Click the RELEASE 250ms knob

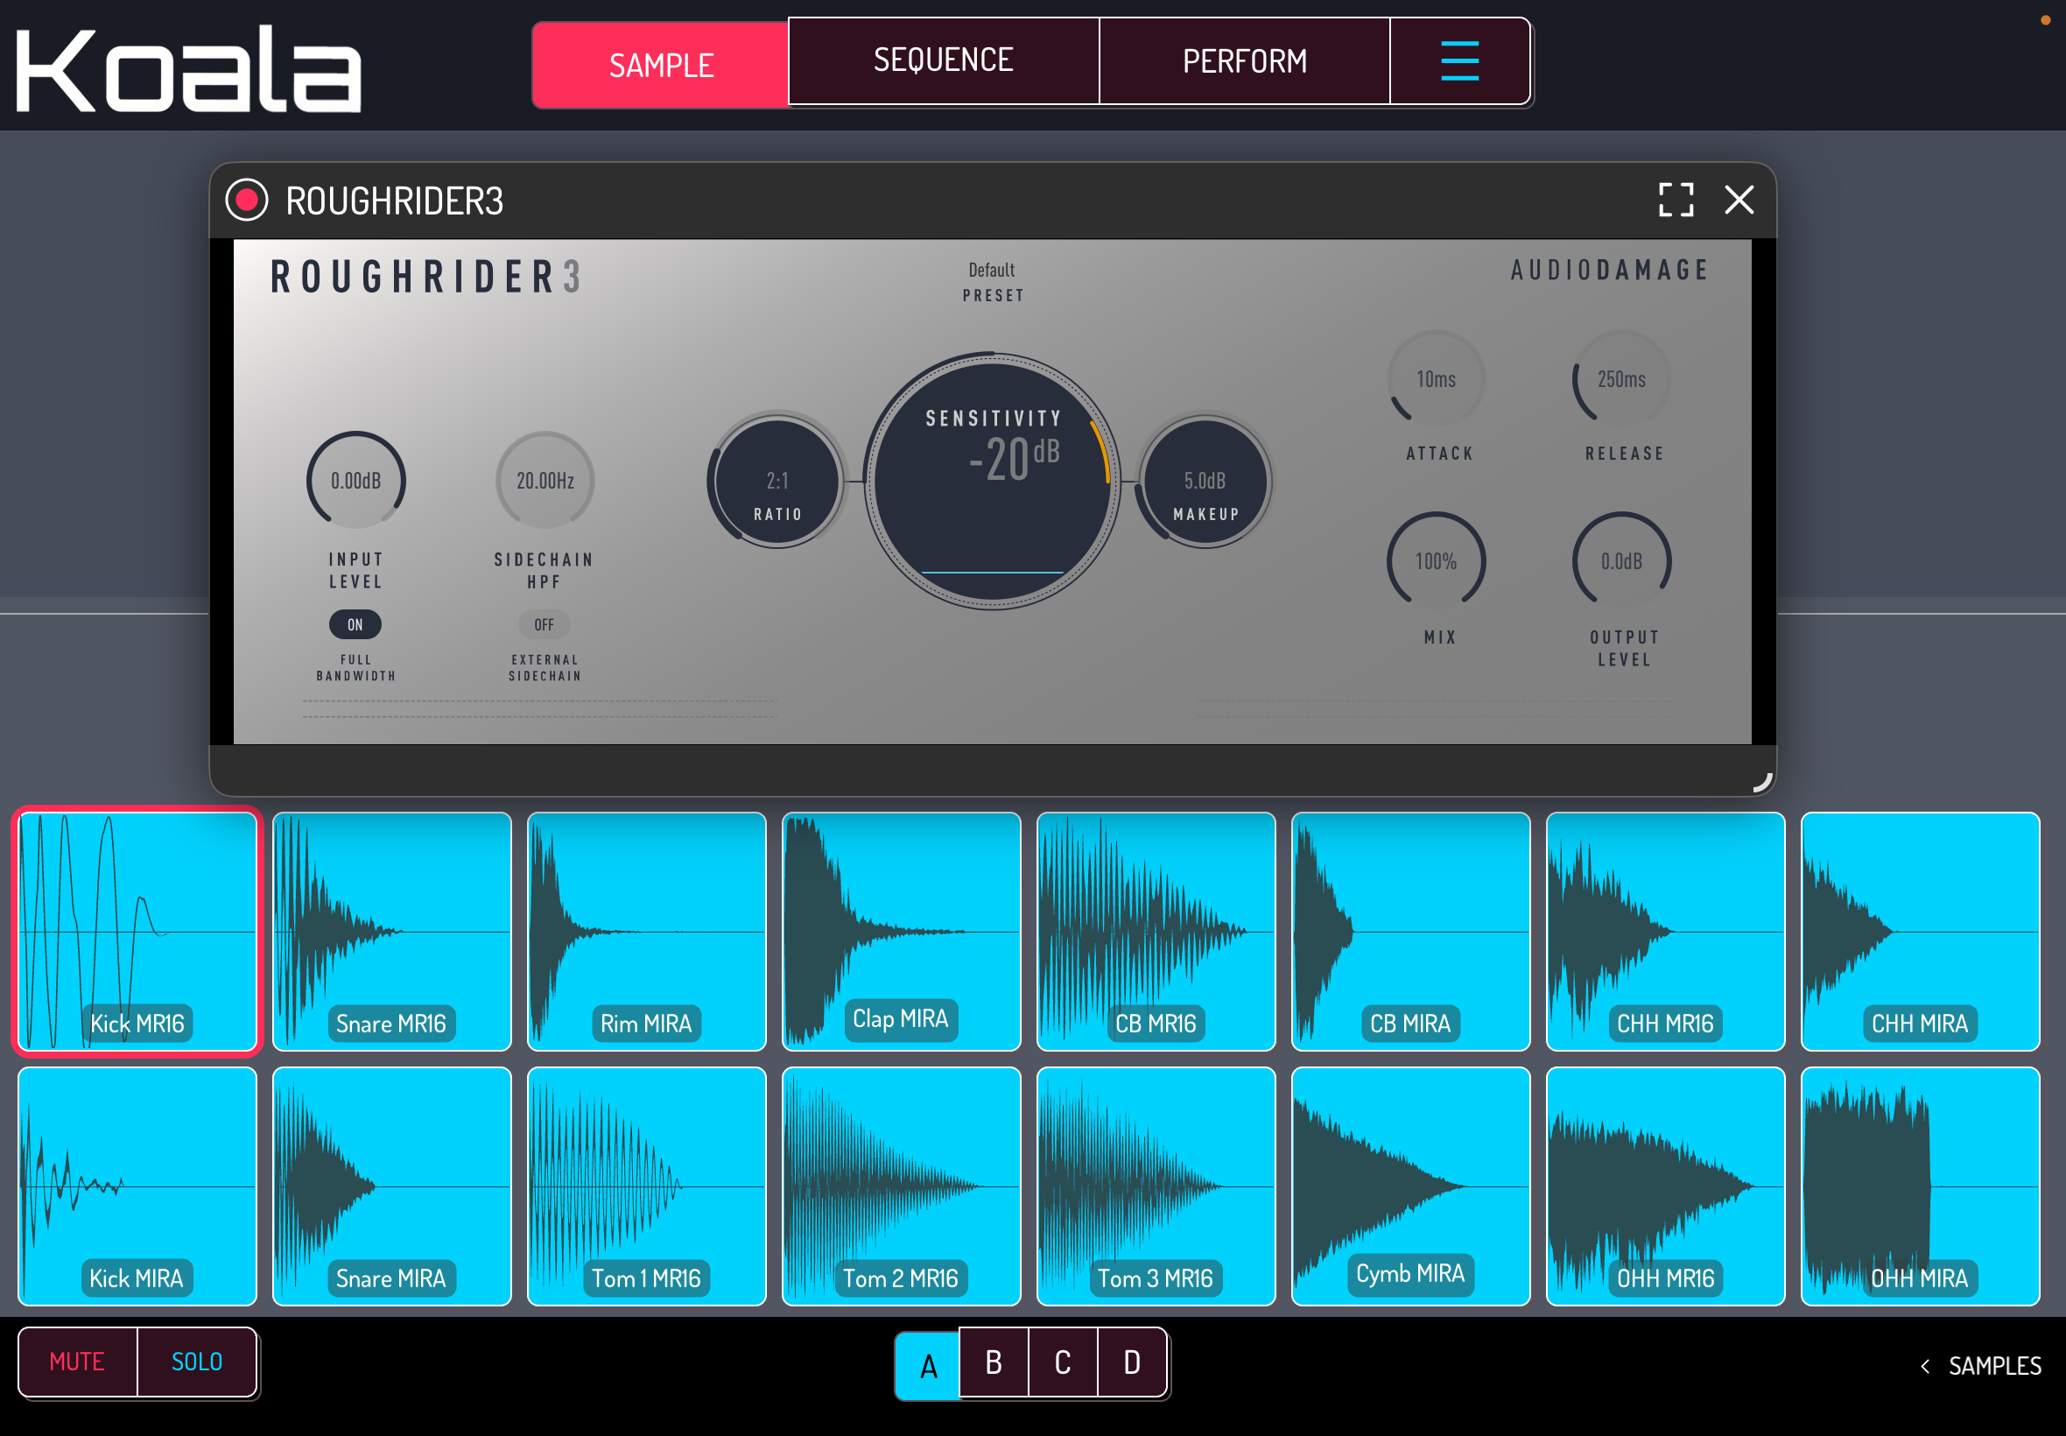point(1621,379)
